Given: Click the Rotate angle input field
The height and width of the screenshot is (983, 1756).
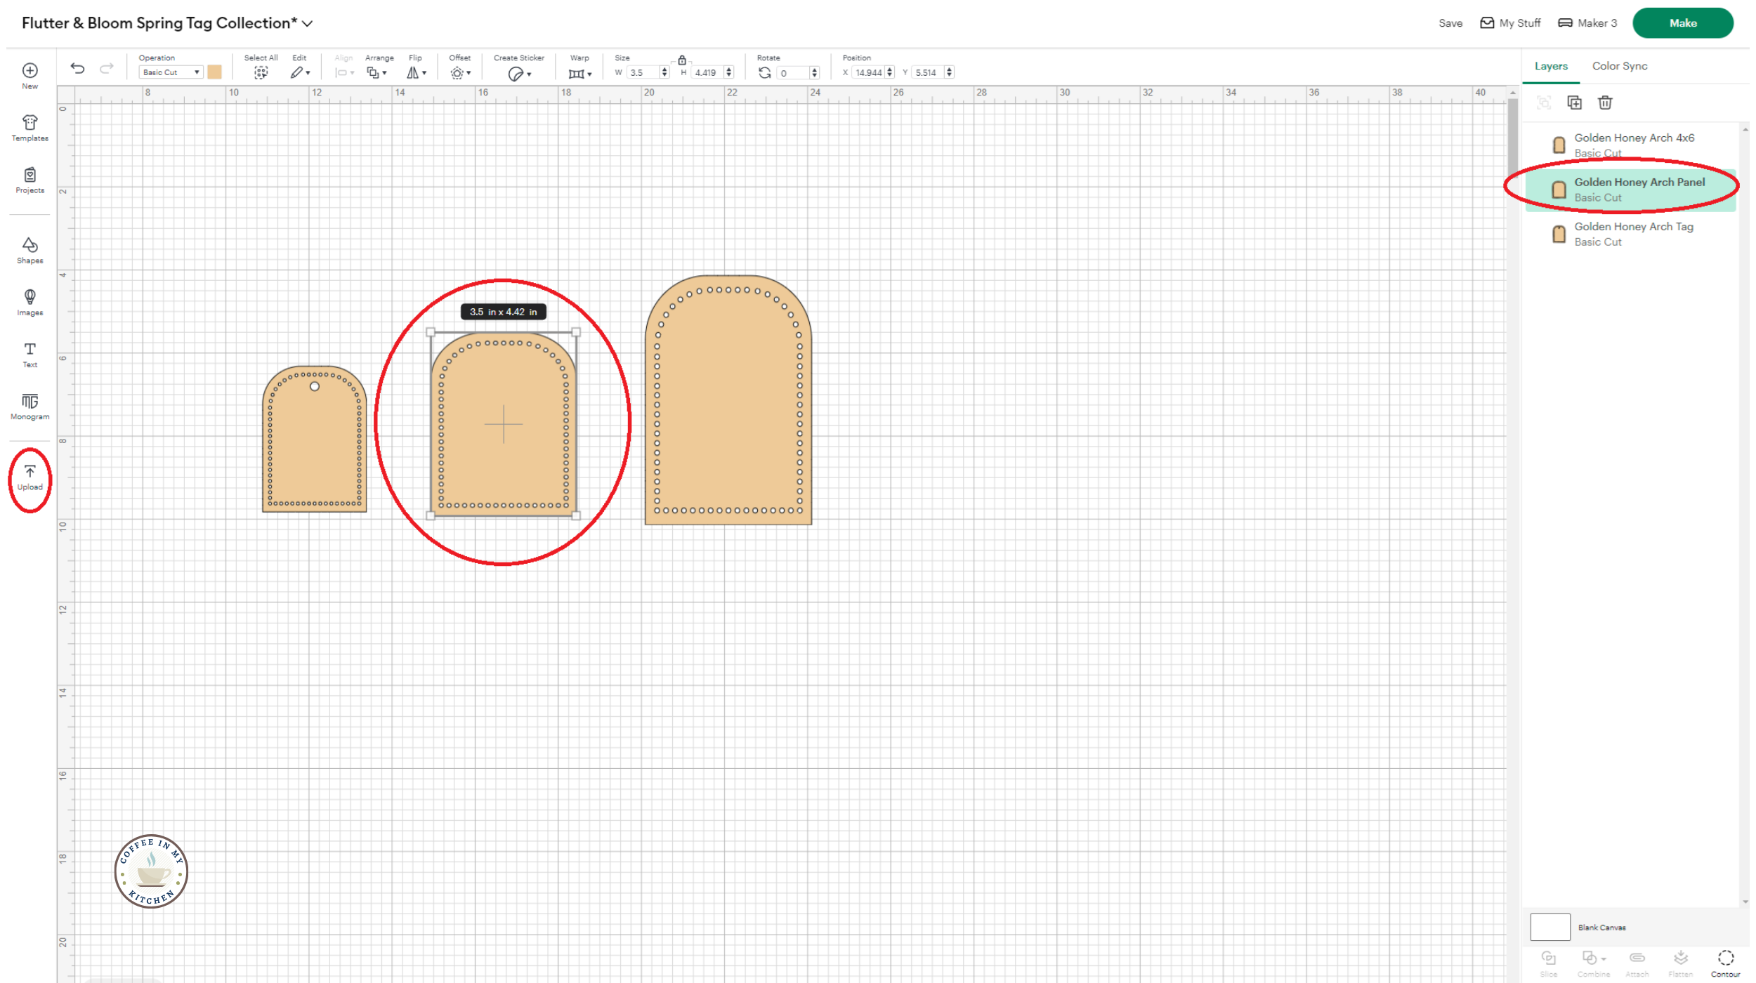Looking at the screenshot, I should (792, 73).
